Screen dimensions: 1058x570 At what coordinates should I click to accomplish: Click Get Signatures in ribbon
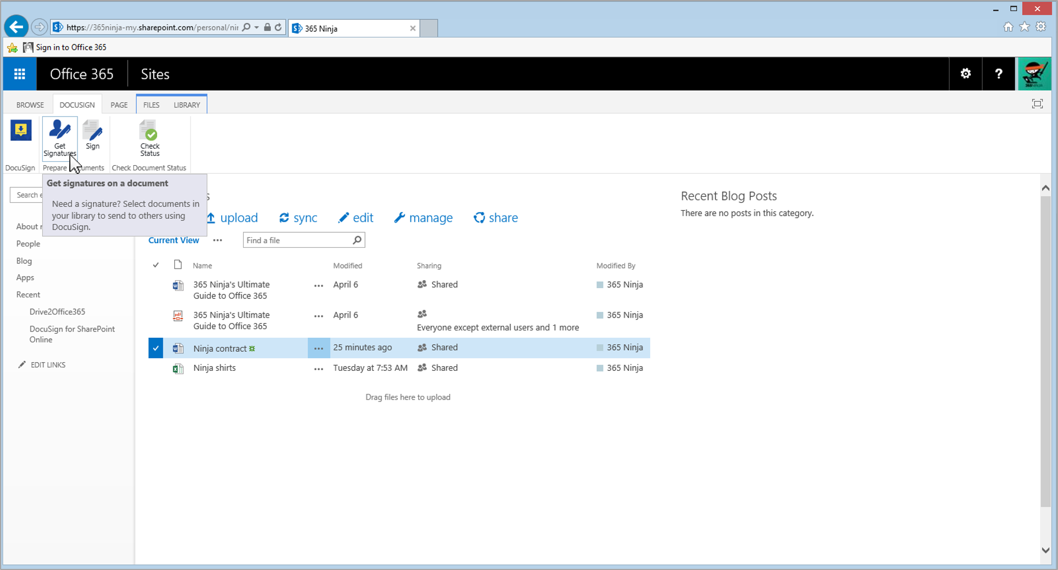59,137
